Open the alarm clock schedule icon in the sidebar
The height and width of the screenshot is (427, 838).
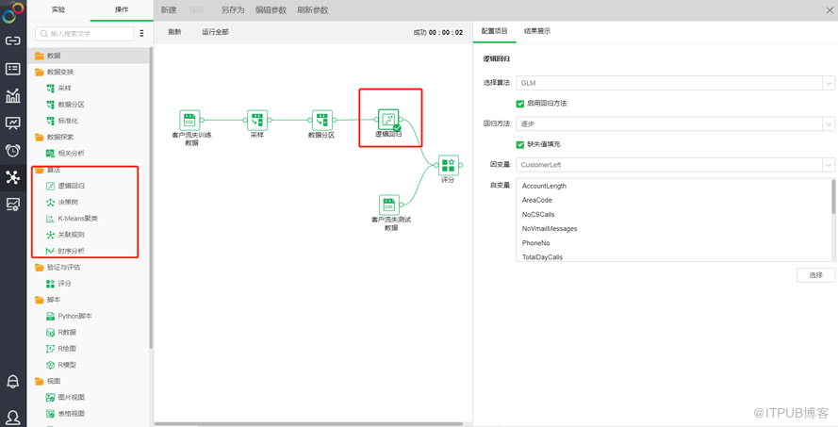(x=13, y=151)
